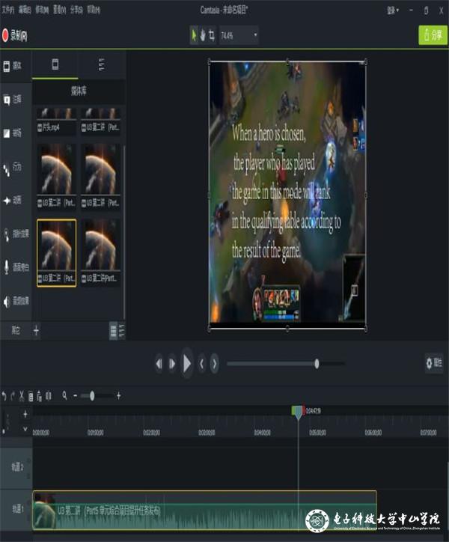Viewport: 449px width, 542px height.
Task: Expand the track options chevron below the add button
Action: 25,429
